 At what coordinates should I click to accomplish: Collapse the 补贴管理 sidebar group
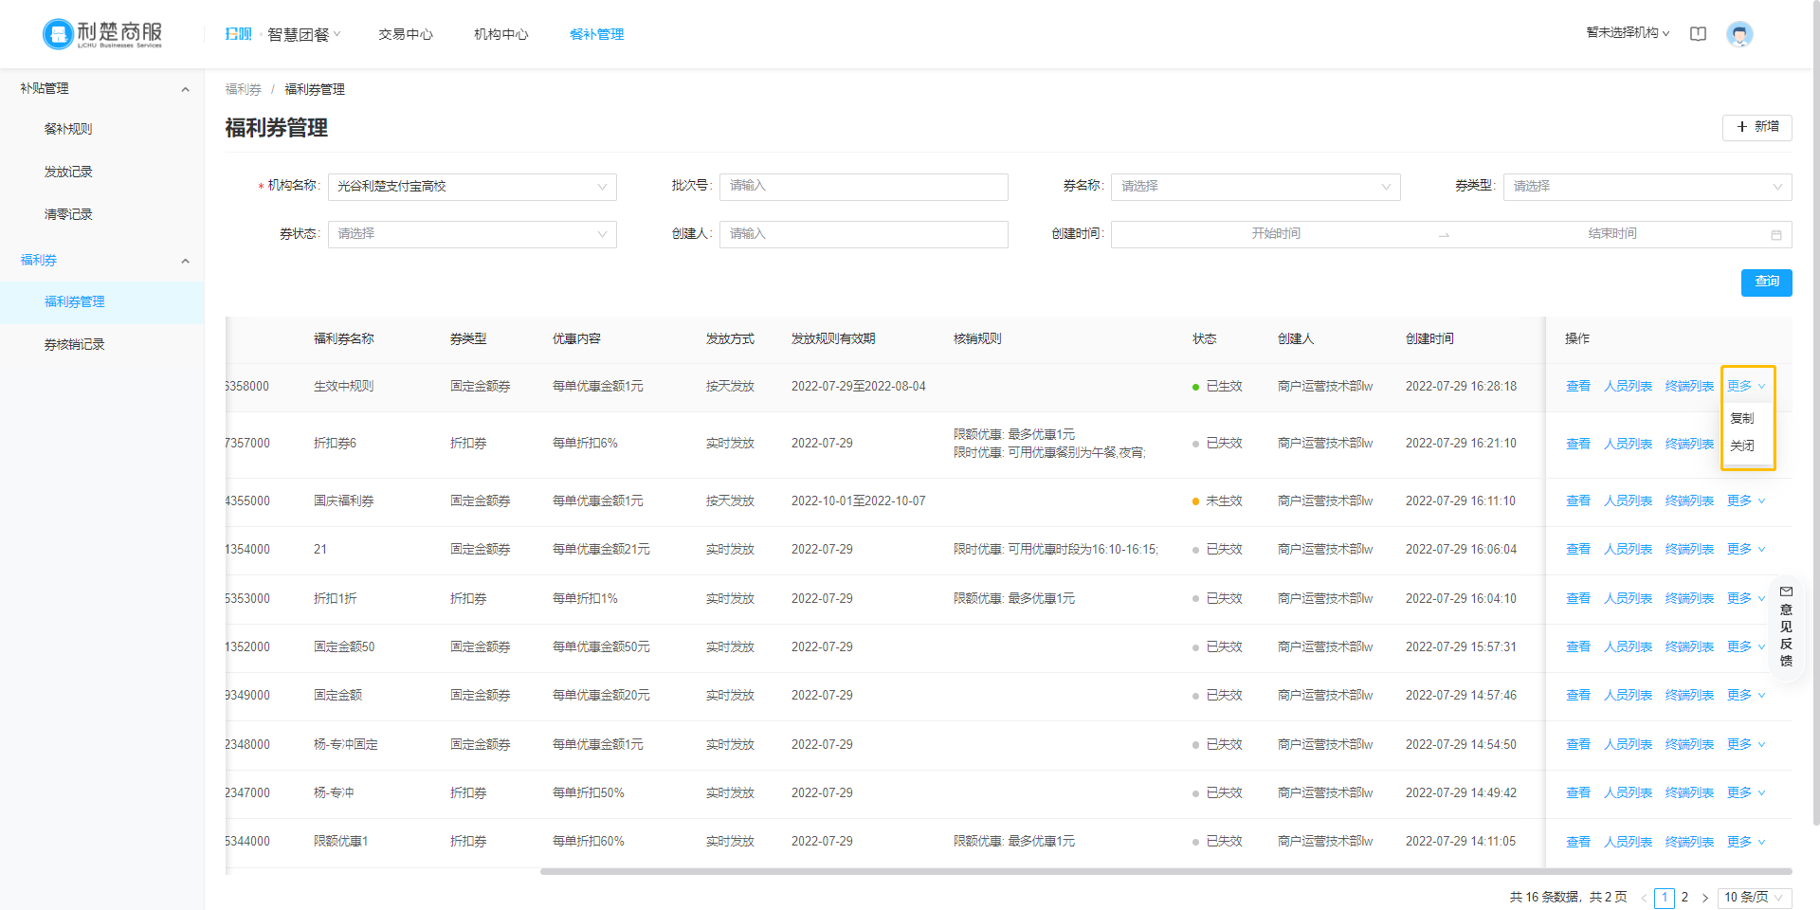tap(102, 88)
